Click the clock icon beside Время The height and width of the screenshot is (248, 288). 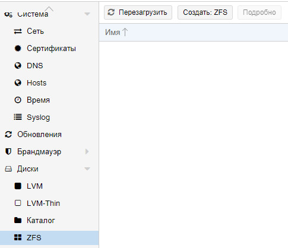pyautogui.click(x=18, y=100)
